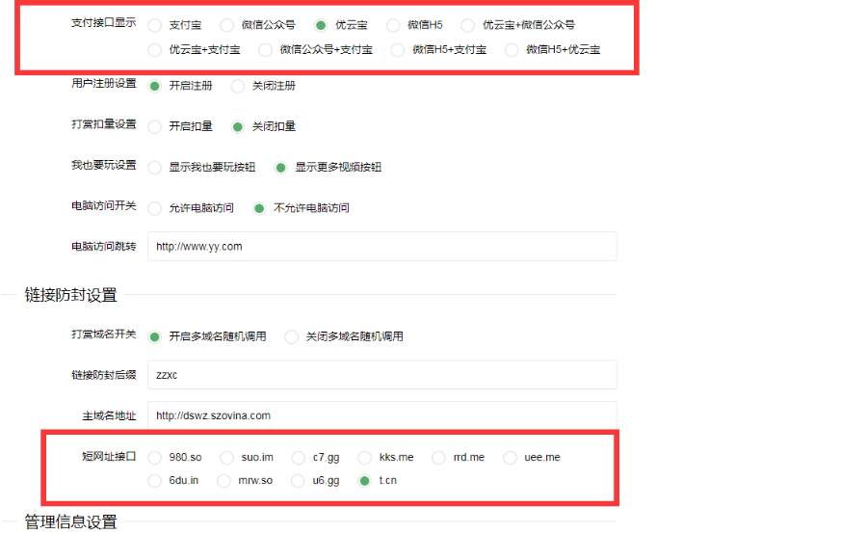Select the 6du.in short URL option
Screen dimensions: 867x534
click(x=155, y=481)
